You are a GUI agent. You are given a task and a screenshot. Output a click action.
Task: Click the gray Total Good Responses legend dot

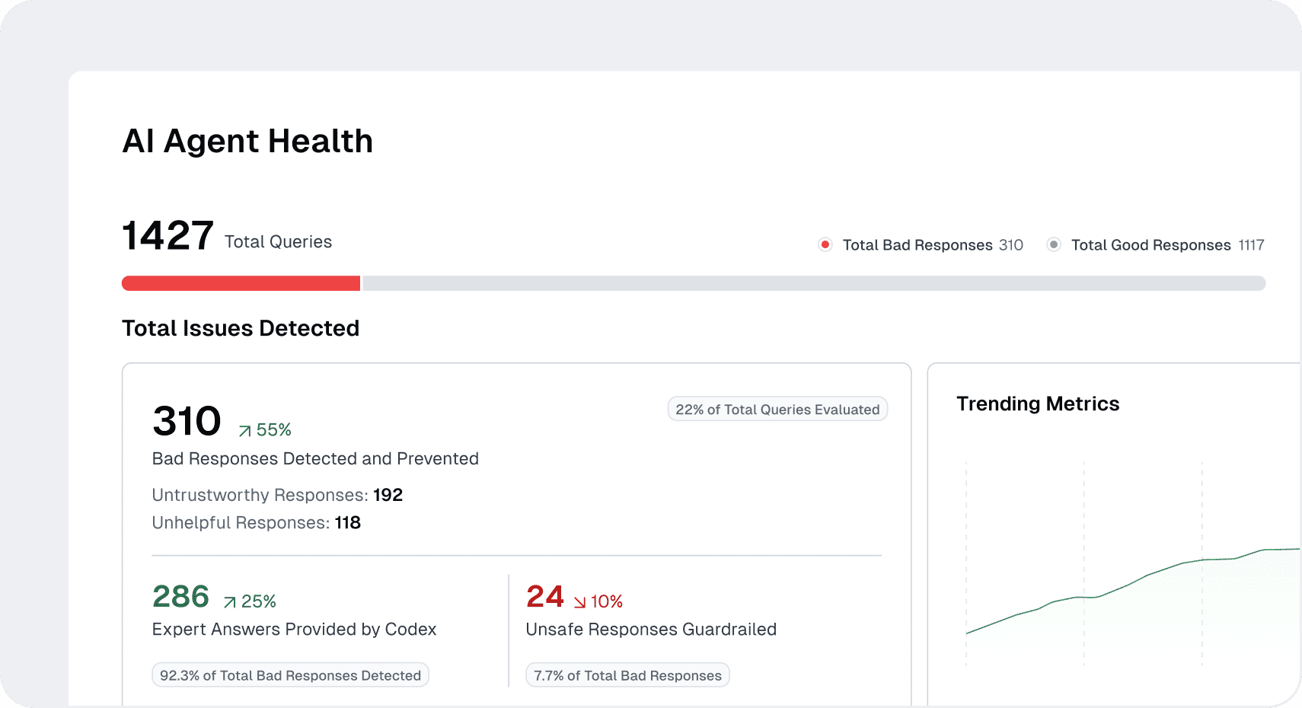tap(1054, 244)
